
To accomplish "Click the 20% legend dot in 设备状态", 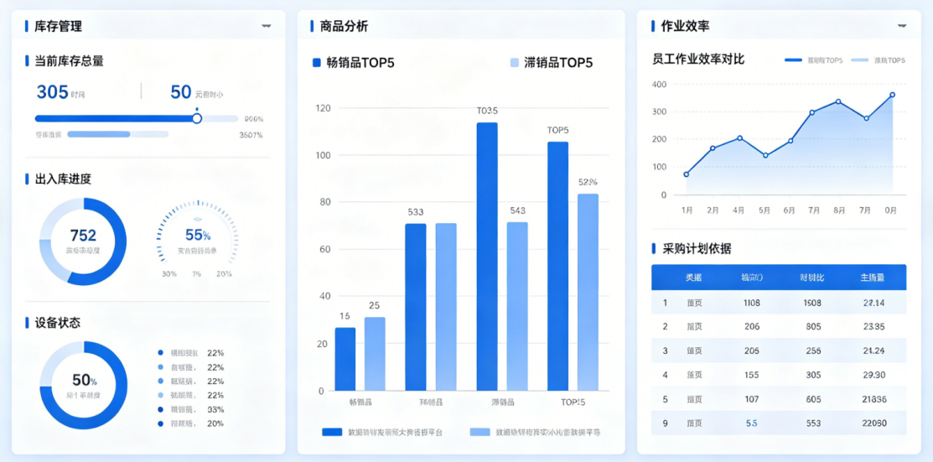I will pyautogui.click(x=161, y=423).
